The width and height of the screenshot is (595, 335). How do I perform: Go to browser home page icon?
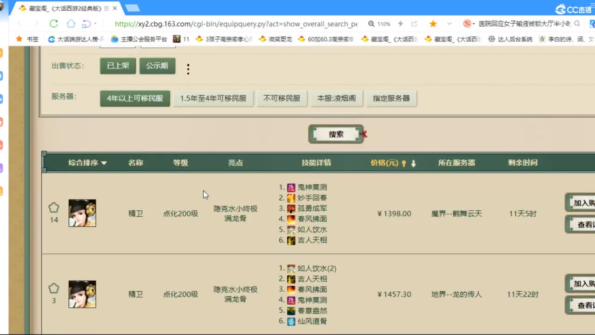(71, 23)
